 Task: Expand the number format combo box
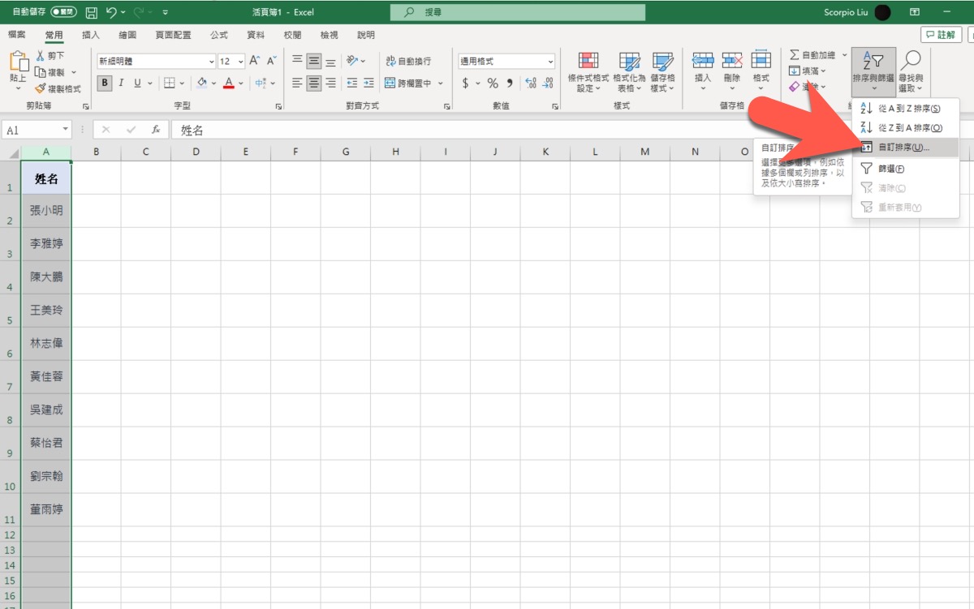point(550,62)
